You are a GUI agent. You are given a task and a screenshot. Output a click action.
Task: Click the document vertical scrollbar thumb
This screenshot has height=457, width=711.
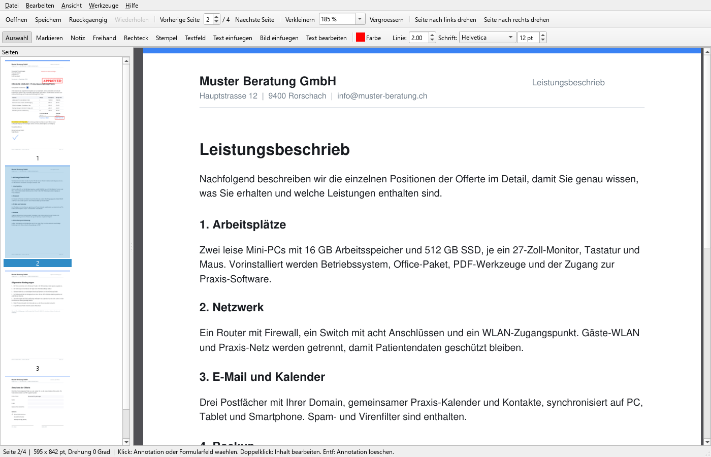(707, 151)
